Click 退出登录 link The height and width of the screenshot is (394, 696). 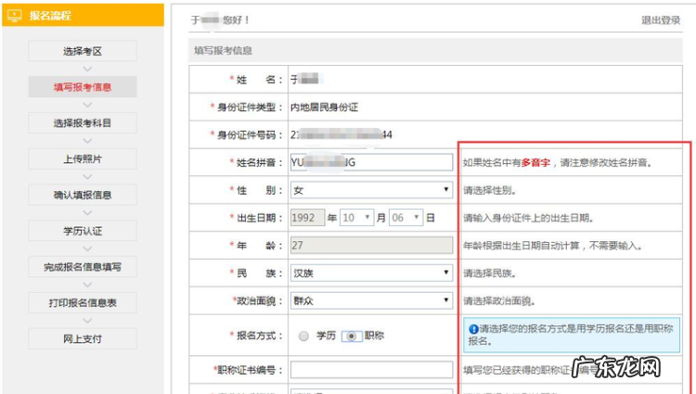660,20
